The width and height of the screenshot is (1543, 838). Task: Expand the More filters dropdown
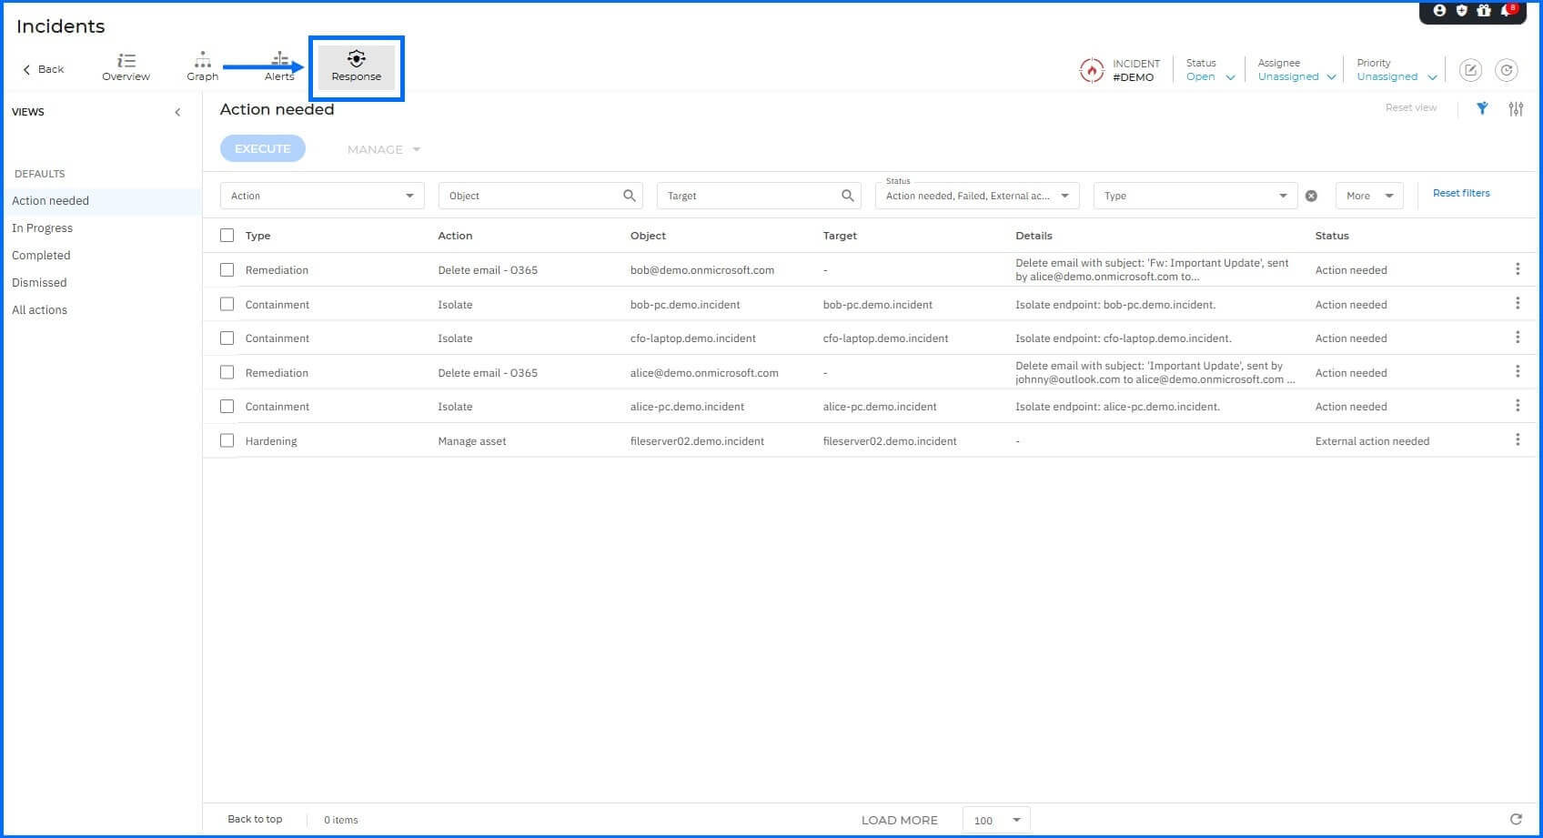[1369, 196]
